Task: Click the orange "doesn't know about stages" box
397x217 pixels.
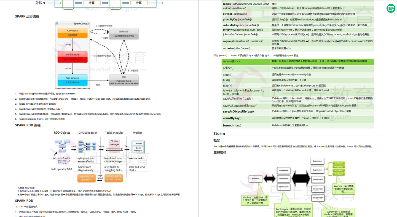Action: (114, 178)
